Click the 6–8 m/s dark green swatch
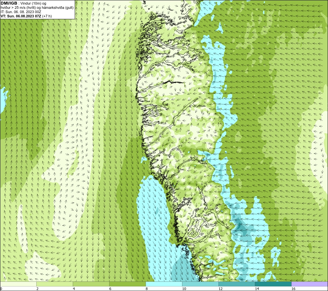Screen dimensions: 328x291 pyautogui.click(x=128, y=284)
